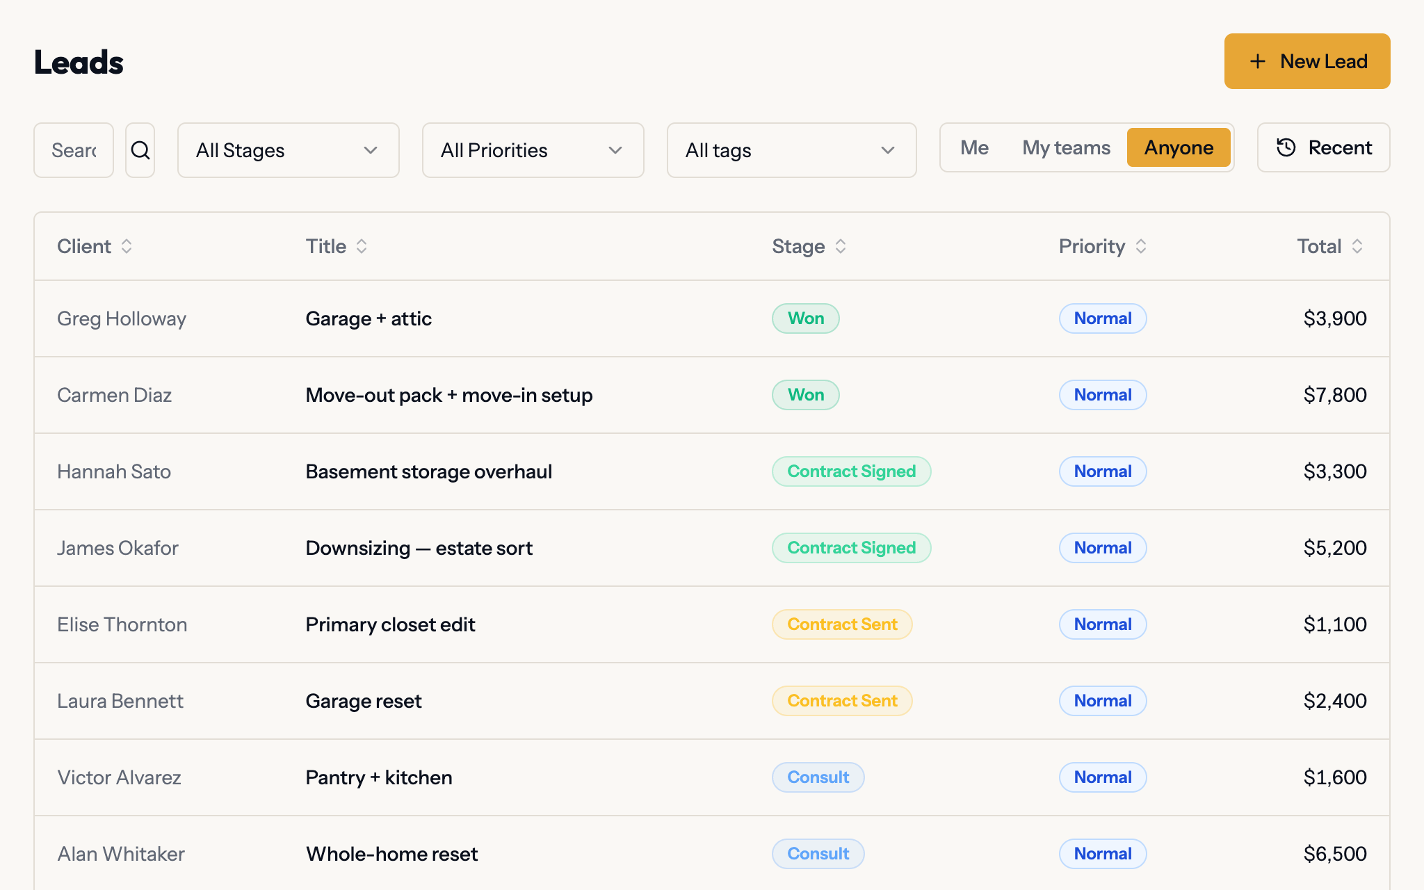The height and width of the screenshot is (890, 1424).
Task: Create a New Lead
Action: 1307,61
